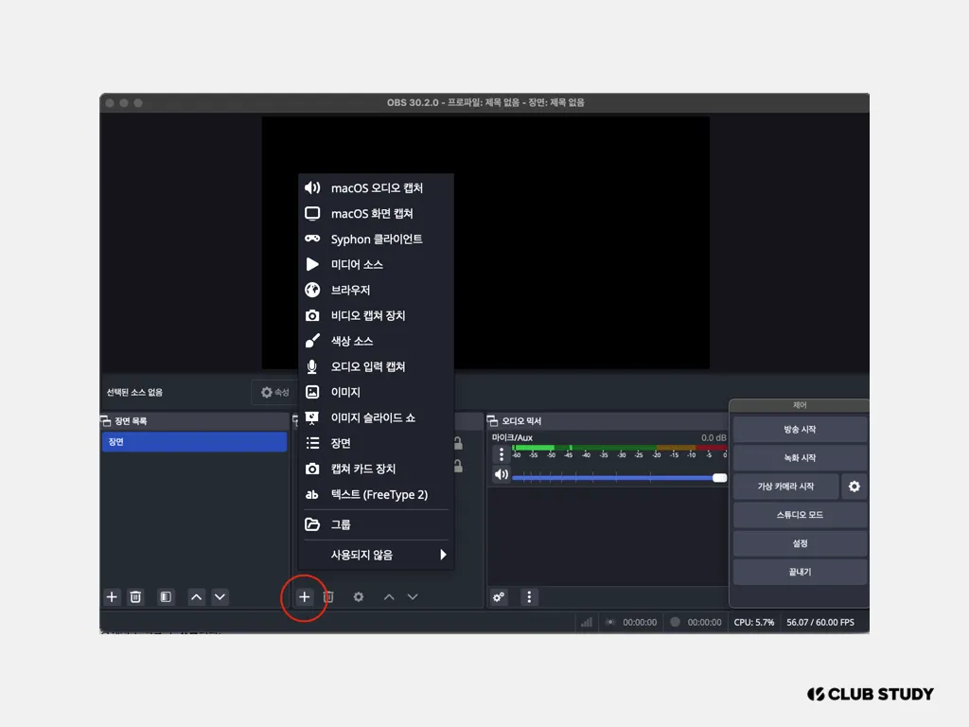Viewport: 969px width, 727px height.
Task: Click the 방송 시작 button
Action: pos(800,430)
